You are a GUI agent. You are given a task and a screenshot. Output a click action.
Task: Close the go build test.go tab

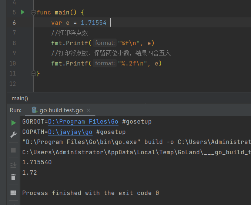pos(88,110)
